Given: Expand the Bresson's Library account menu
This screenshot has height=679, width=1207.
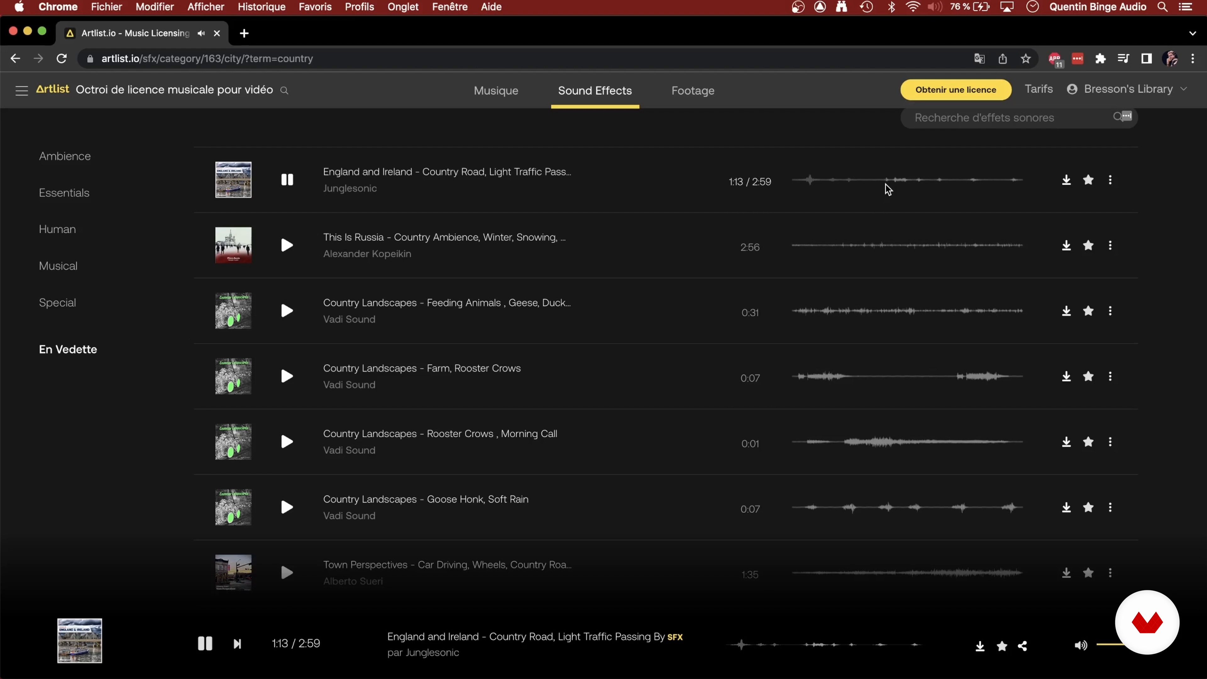Looking at the screenshot, I should pos(1127,89).
